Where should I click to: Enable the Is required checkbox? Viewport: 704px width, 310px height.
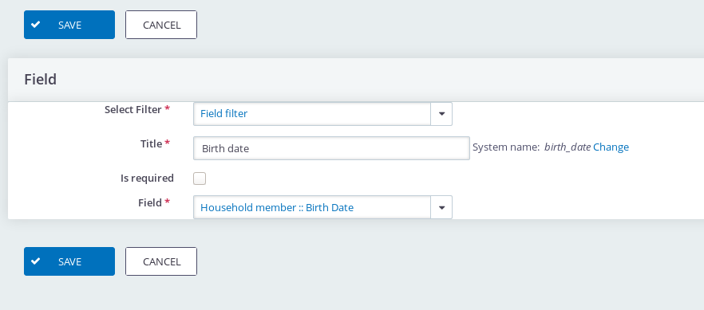tap(200, 179)
